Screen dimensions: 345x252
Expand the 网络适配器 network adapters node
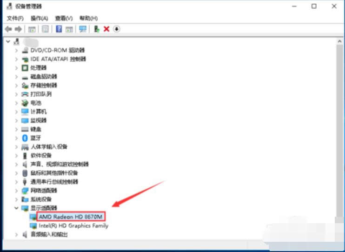pyautogui.click(x=17, y=191)
